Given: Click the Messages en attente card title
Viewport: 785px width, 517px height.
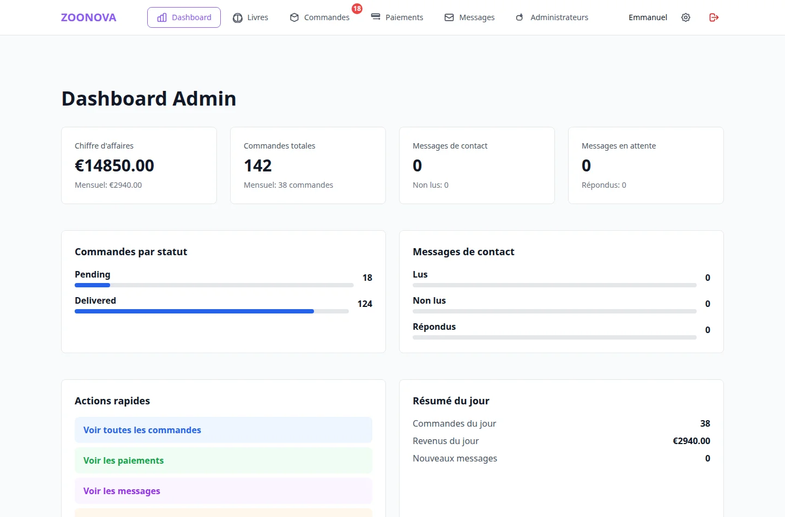Looking at the screenshot, I should [619, 146].
